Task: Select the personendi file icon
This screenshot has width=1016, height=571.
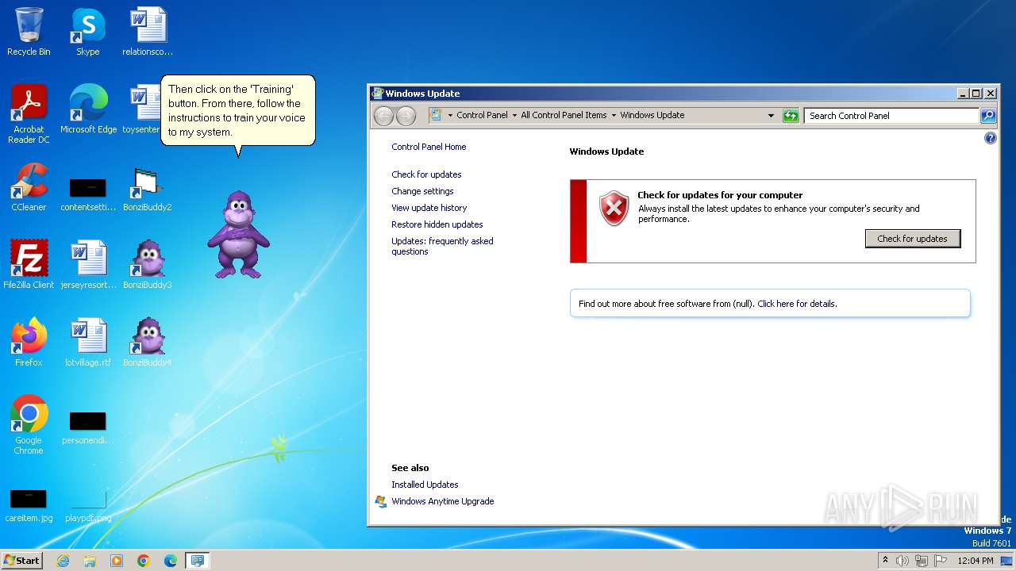Action: [88, 427]
